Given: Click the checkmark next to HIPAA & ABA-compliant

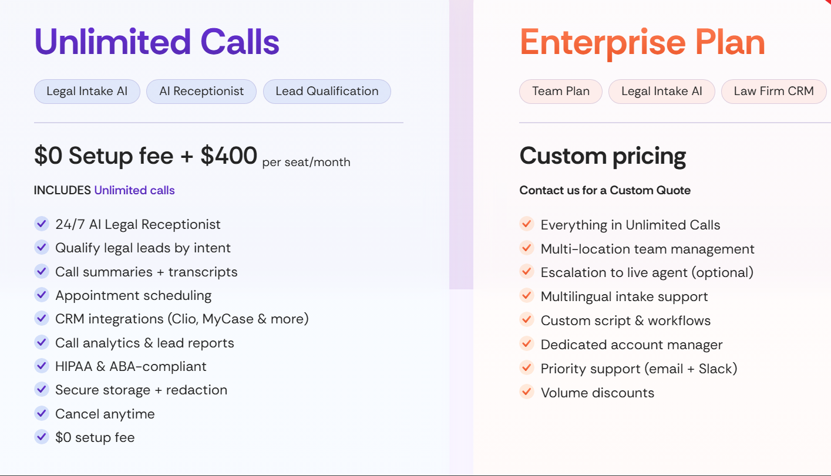Looking at the screenshot, I should pyautogui.click(x=42, y=366).
